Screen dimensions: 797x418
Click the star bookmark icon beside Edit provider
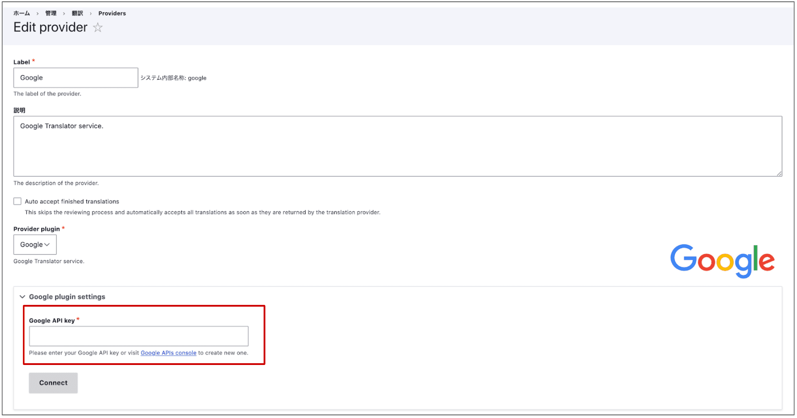coord(98,27)
